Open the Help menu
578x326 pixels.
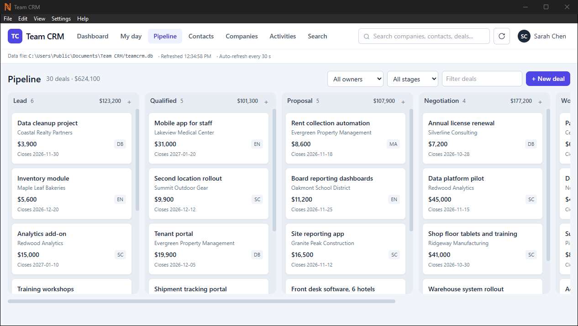[83, 19]
